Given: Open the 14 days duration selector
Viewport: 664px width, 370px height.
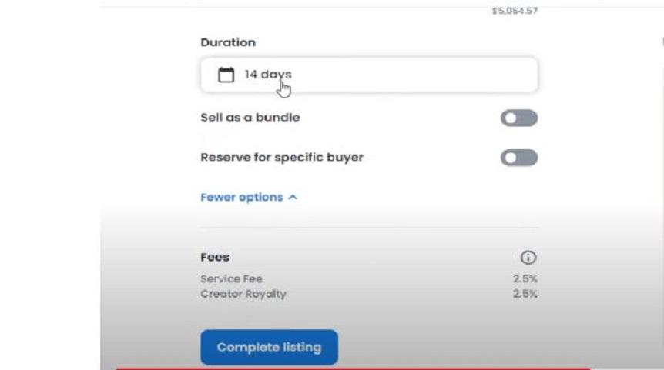Looking at the screenshot, I should 369,75.
